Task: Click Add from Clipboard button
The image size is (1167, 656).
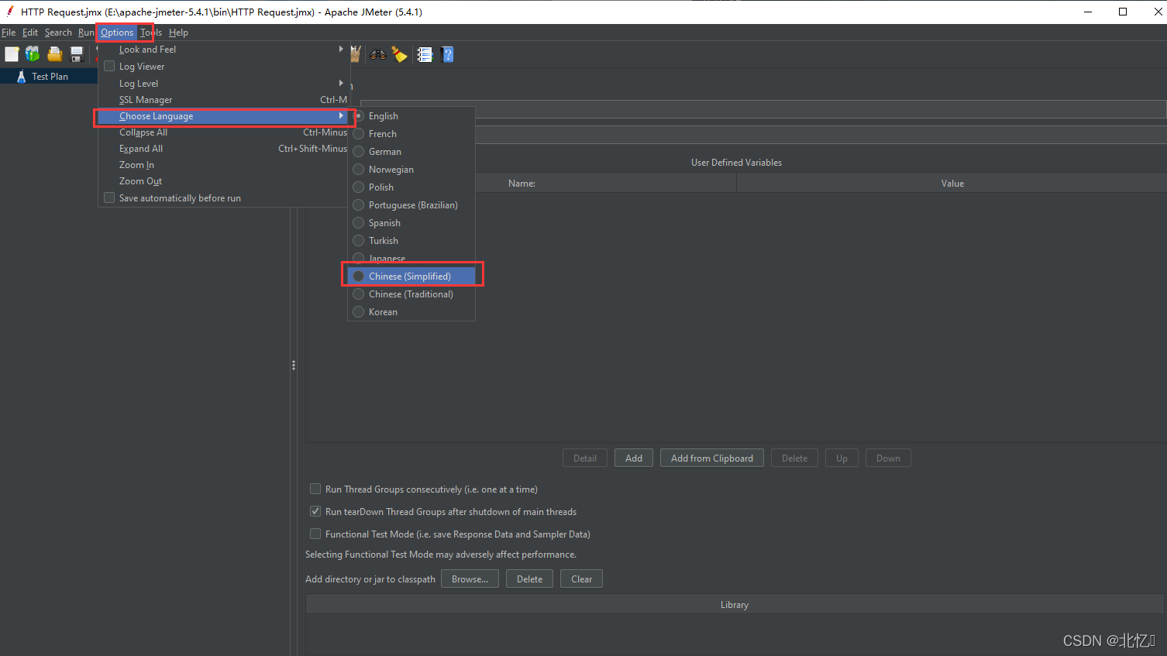Action: pyautogui.click(x=712, y=459)
